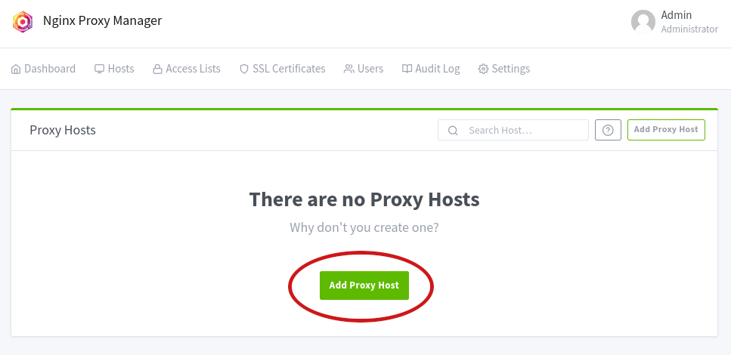Click the green Add Proxy Host button
Screen dimensions: 731x355
[364, 286]
